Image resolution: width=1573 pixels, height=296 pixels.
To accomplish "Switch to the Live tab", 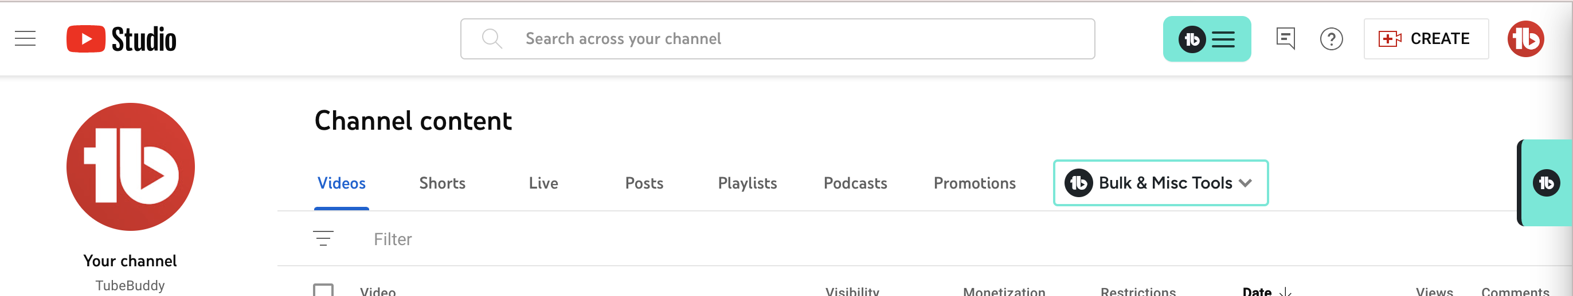I will 543,183.
